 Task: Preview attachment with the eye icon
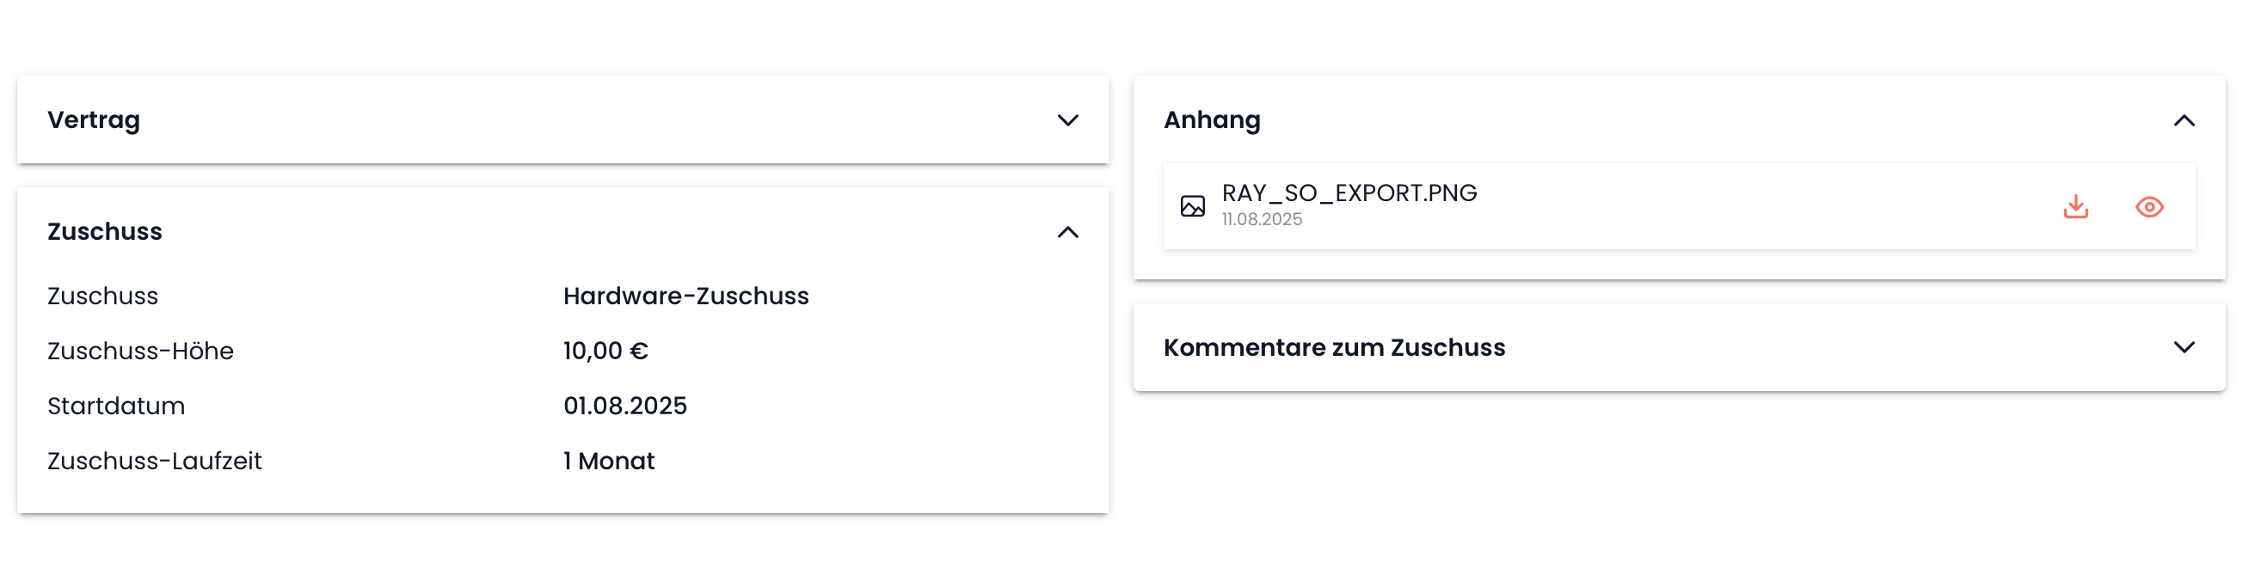coord(2149,207)
